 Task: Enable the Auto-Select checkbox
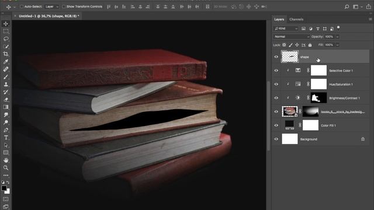[22, 6]
